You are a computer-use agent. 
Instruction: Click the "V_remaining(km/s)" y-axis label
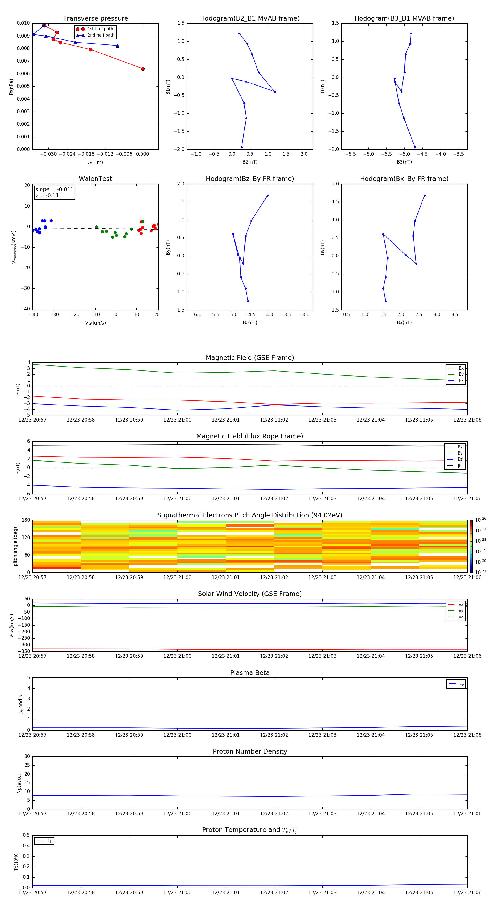point(14,247)
